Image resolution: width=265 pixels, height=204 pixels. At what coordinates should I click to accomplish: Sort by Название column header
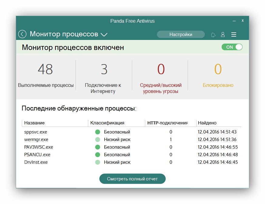pyautogui.click(x=35, y=123)
